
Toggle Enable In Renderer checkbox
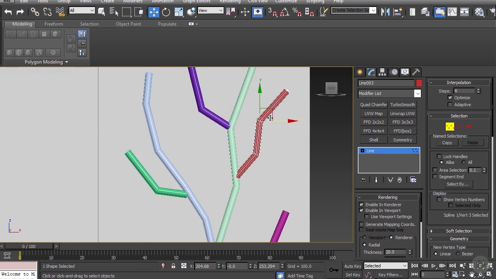(x=362, y=205)
